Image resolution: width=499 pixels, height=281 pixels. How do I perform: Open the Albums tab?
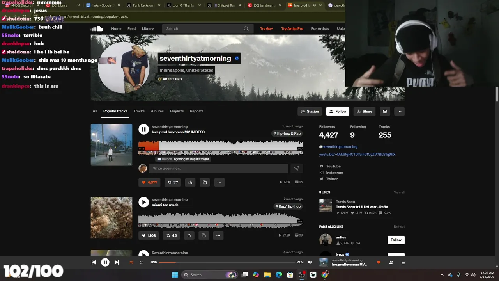(x=157, y=111)
